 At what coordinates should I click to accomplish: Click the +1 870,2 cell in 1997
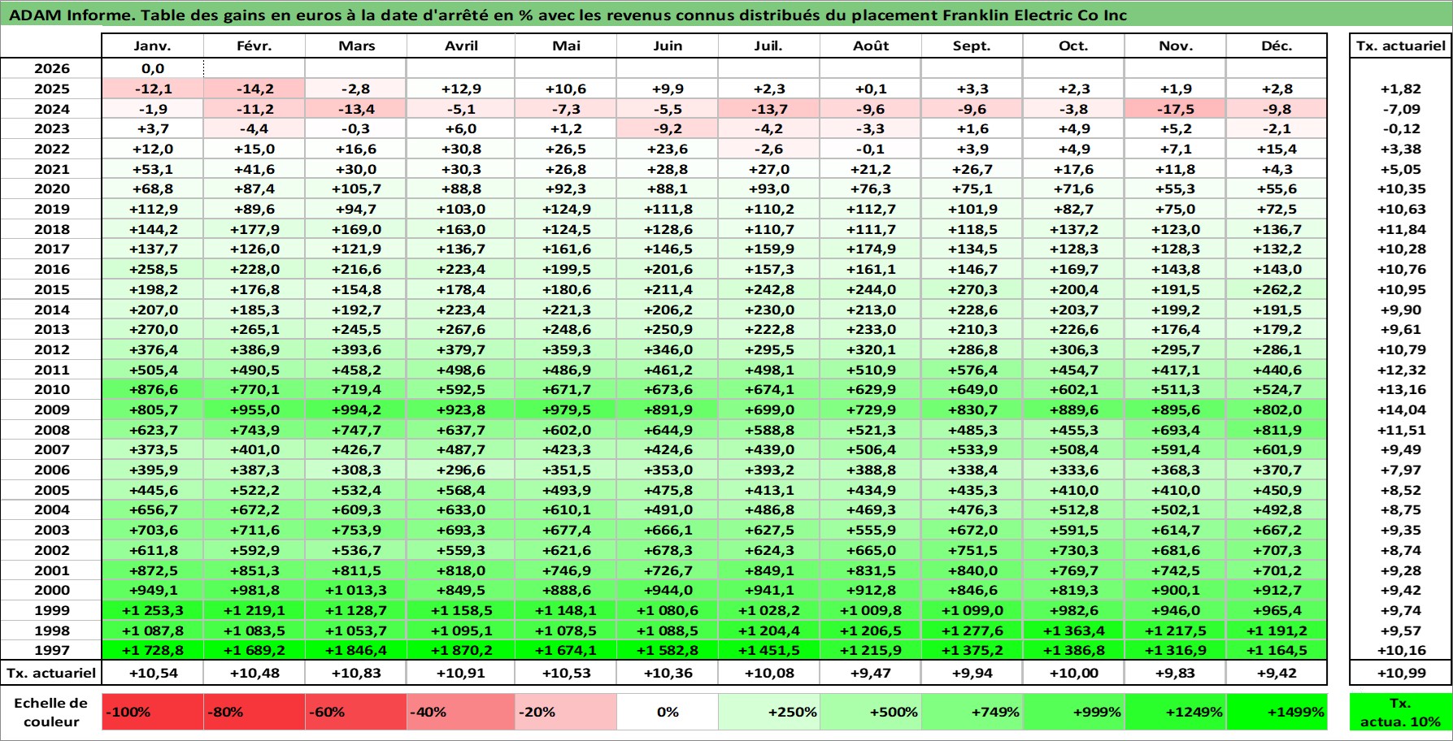click(x=461, y=650)
